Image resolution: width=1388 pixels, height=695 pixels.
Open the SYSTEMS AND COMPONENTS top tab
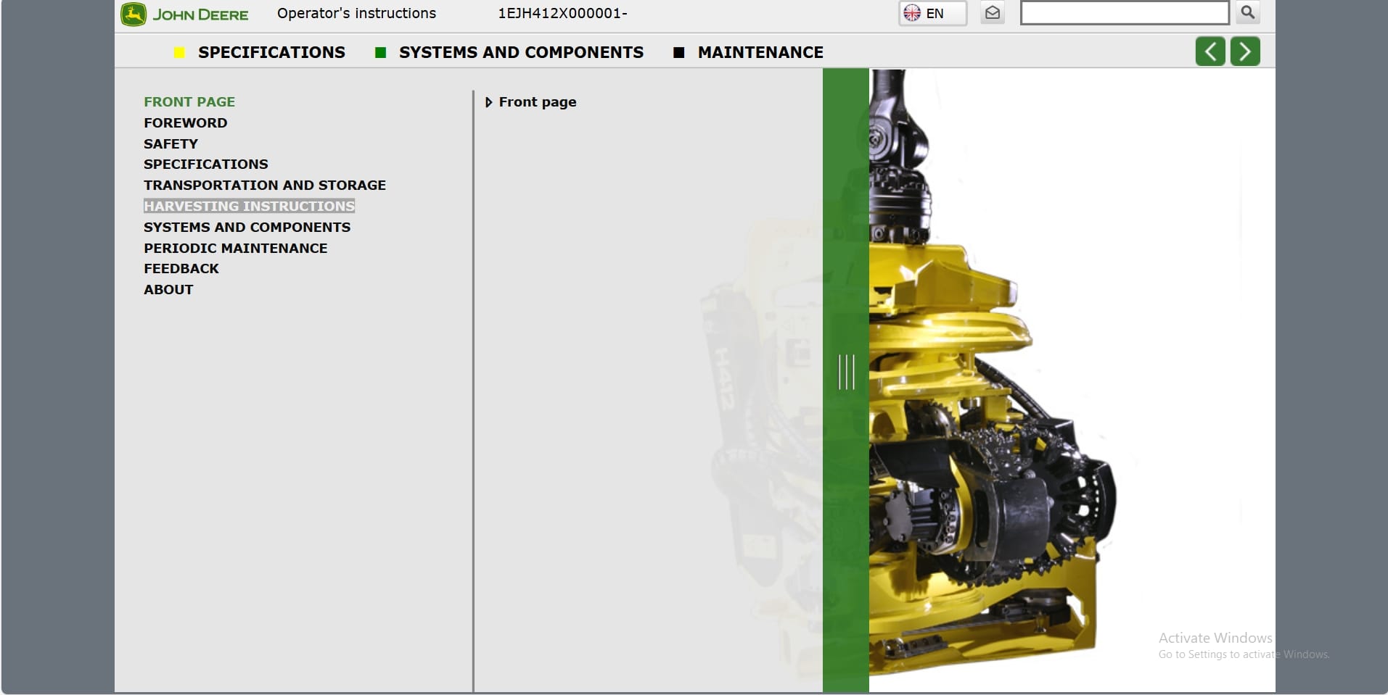[x=521, y=52]
